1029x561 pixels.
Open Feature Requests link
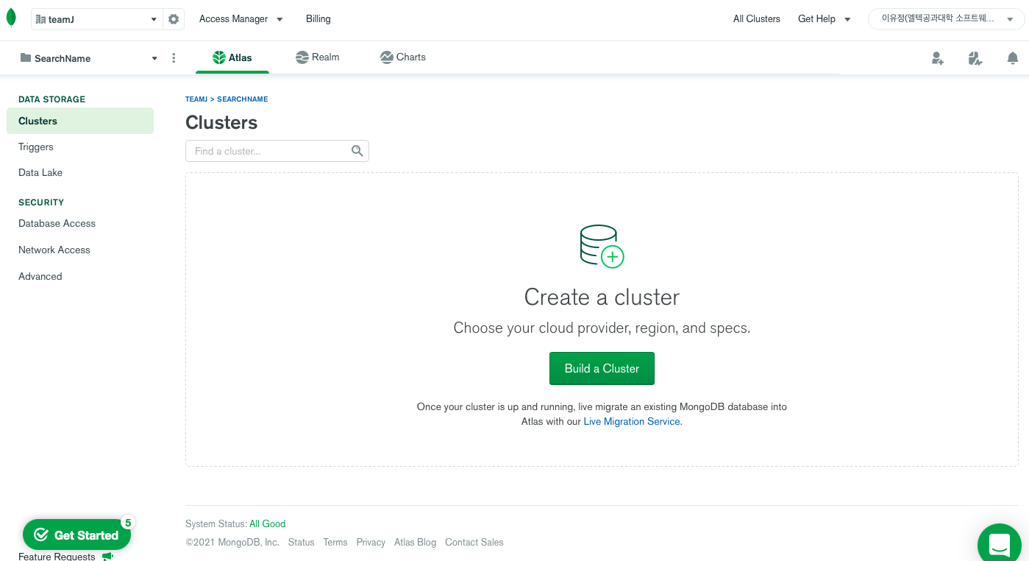(57, 556)
